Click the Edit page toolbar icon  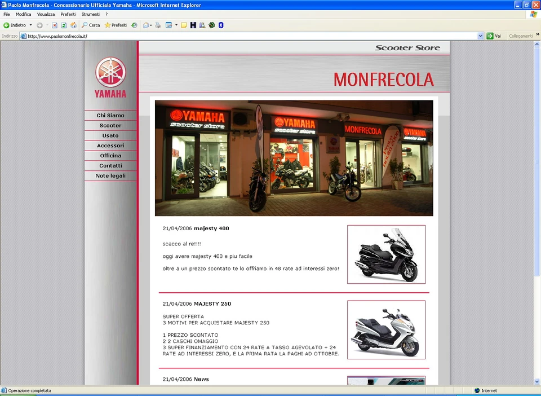pos(168,25)
